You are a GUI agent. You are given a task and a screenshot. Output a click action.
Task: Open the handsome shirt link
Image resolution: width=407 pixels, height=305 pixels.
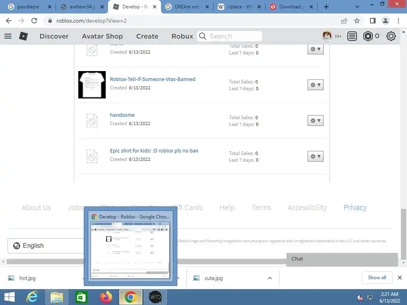122,115
